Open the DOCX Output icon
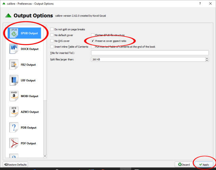Image resolution: width=216 pixels, height=170 pixels. coord(14,49)
